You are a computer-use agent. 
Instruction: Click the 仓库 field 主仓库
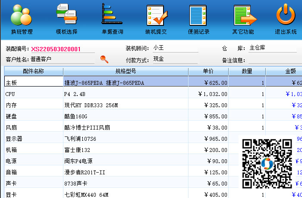(x=273, y=48)
